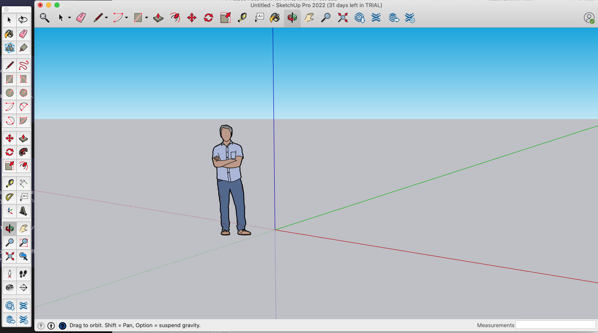
Task: Open Extension Manager from the floating palette
Action: point(23,320)
